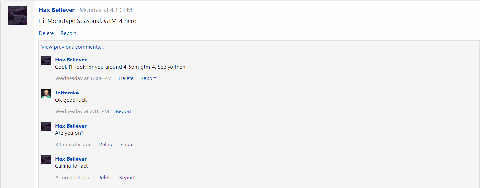This screenshot has height=188, width=480.
Task: Report the "Are you on?" comment
Action: tap(128, 145)
